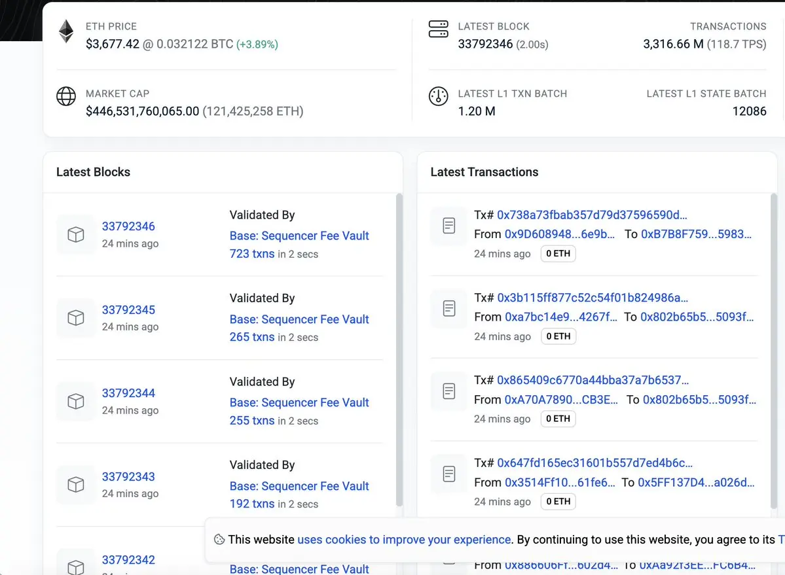Click the Latest Transactions panel scrollbar
The image size is (785, 575).
point(774,350)
